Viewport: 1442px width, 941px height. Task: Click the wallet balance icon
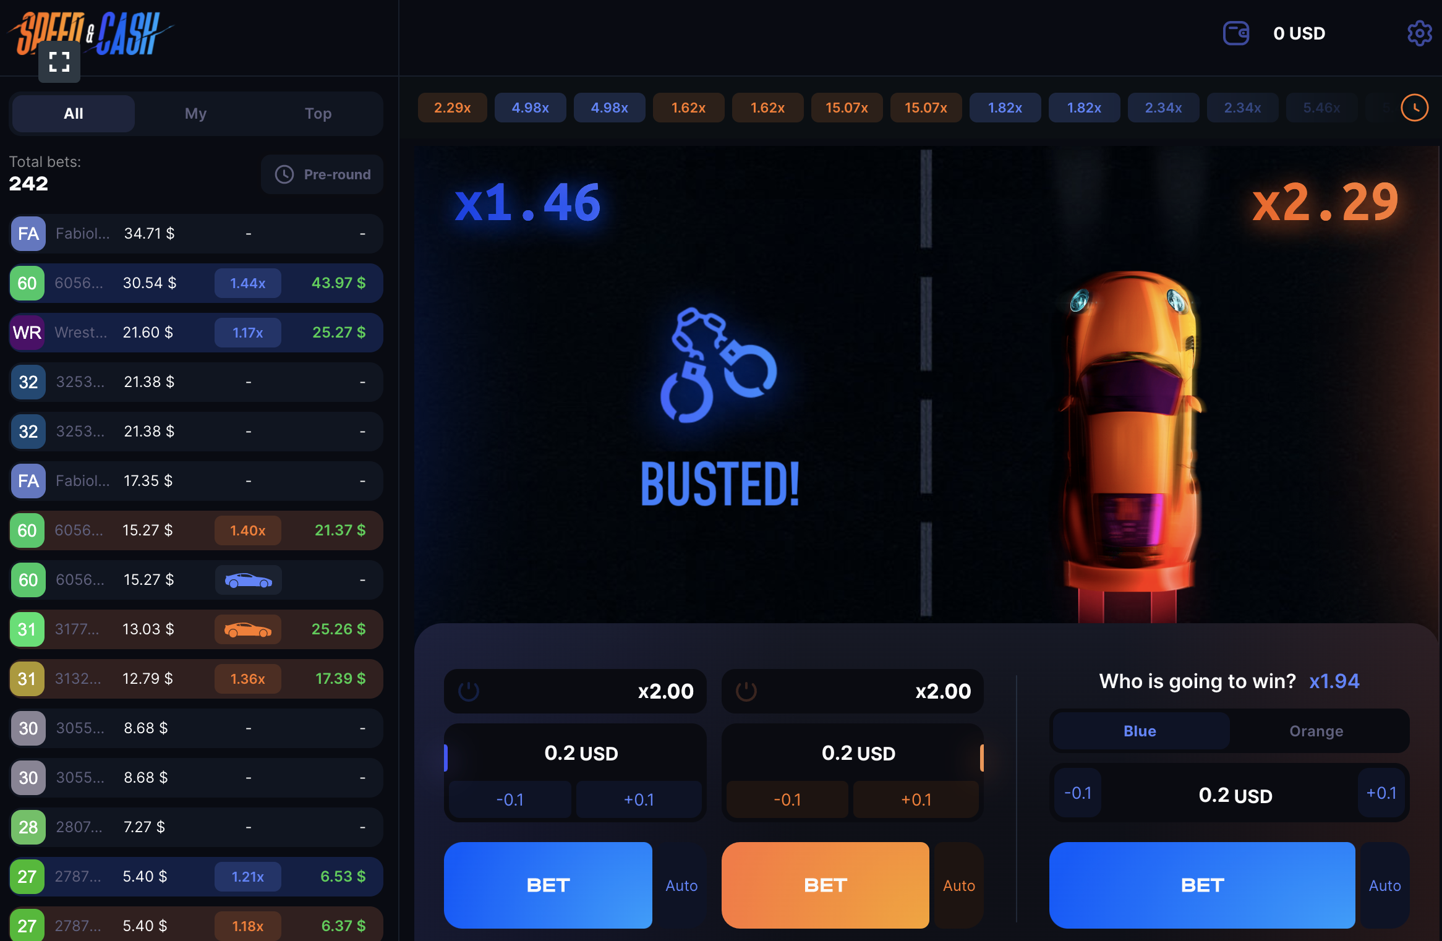point(1235,33)
